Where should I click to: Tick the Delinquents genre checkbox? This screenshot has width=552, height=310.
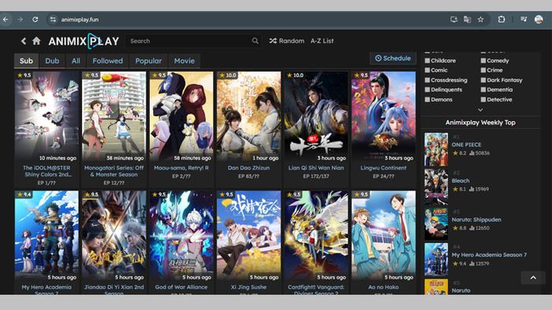pos(427,90)
